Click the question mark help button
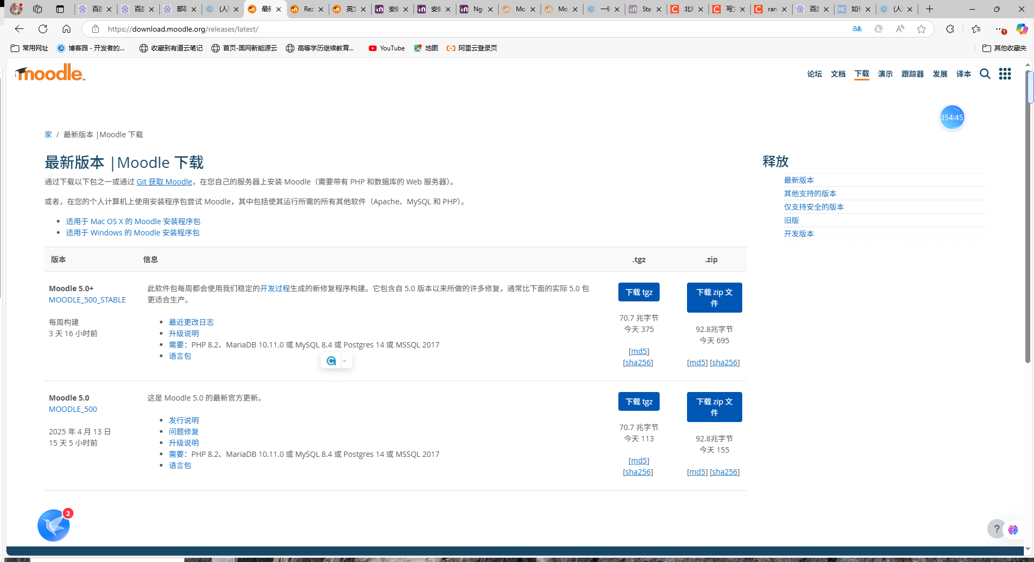Viewport: 1034px width, 562px height. pos(996,529)
